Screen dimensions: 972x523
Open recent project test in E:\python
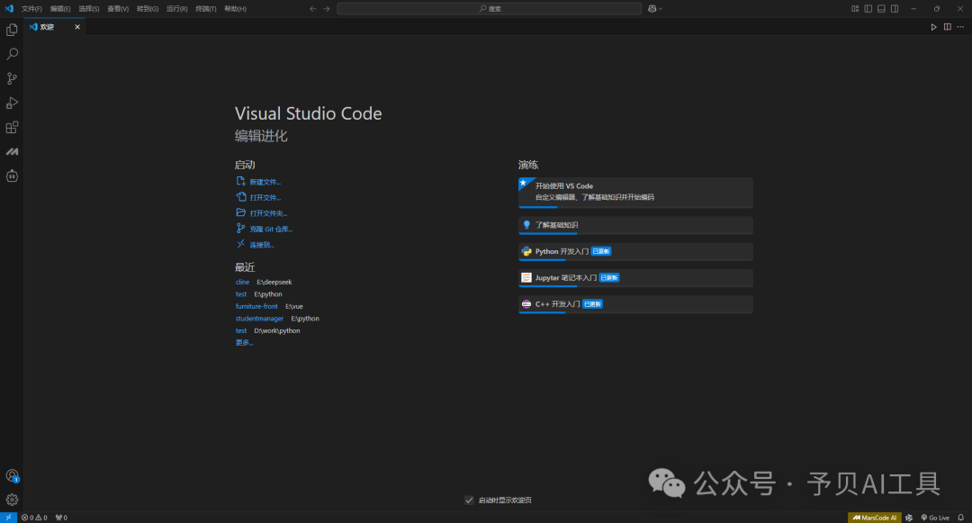click(241, 294)
